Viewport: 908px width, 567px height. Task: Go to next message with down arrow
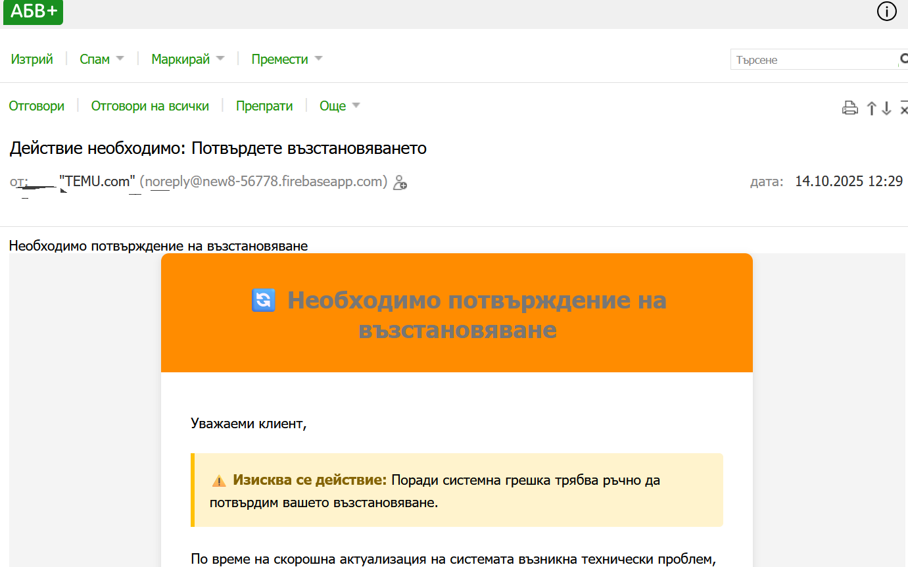(886, 109)
